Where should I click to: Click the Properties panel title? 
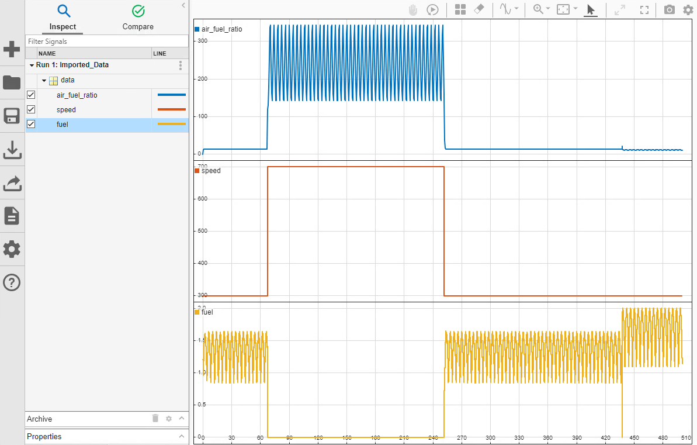tap(44, 437)
